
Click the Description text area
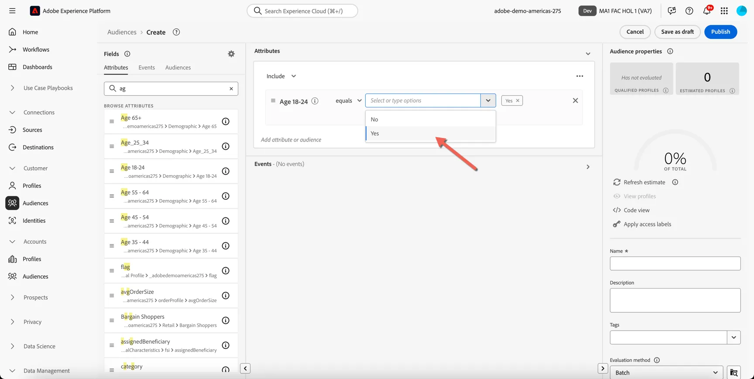675,300
